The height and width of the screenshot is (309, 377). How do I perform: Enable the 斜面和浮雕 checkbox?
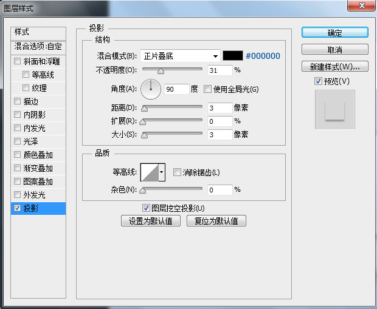click(x=17, y=61)
